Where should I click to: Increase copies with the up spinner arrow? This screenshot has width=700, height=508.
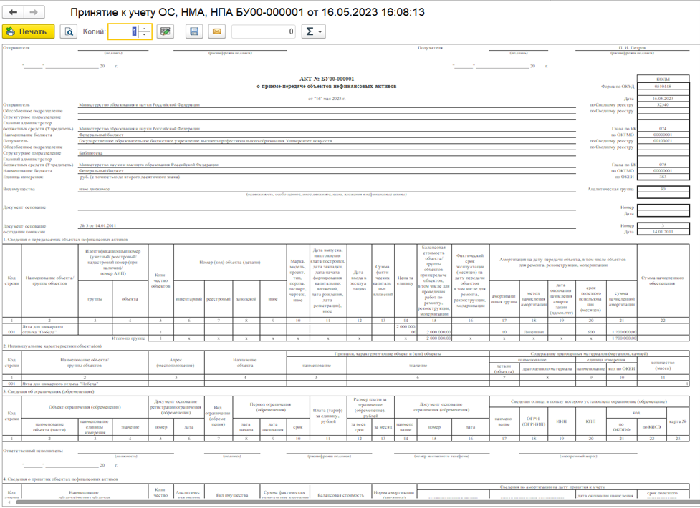[144, 29]
